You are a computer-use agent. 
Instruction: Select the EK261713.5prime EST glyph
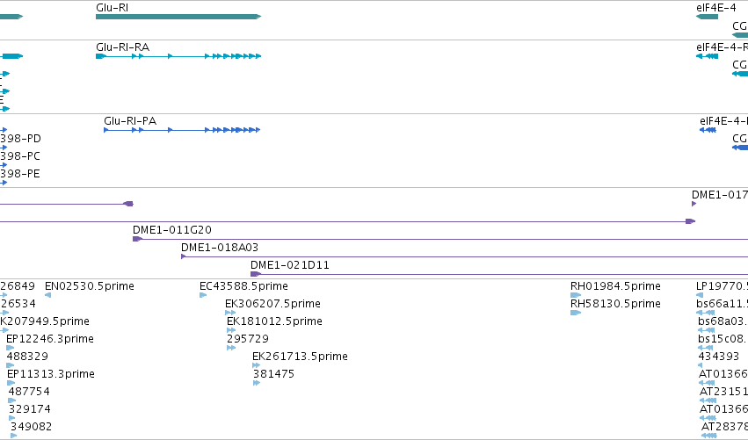pos(256,365)
